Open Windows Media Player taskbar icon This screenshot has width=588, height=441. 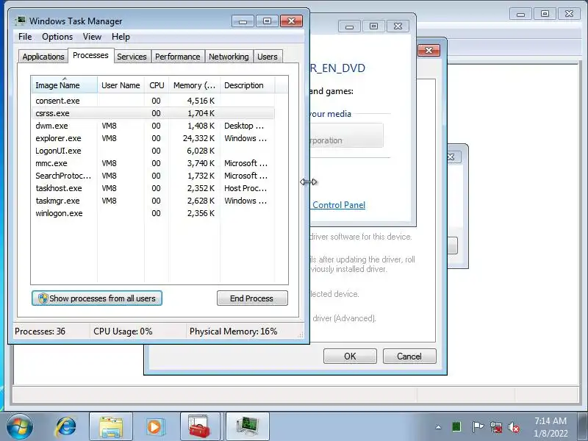pyautogui.click(x=154, y=427)
